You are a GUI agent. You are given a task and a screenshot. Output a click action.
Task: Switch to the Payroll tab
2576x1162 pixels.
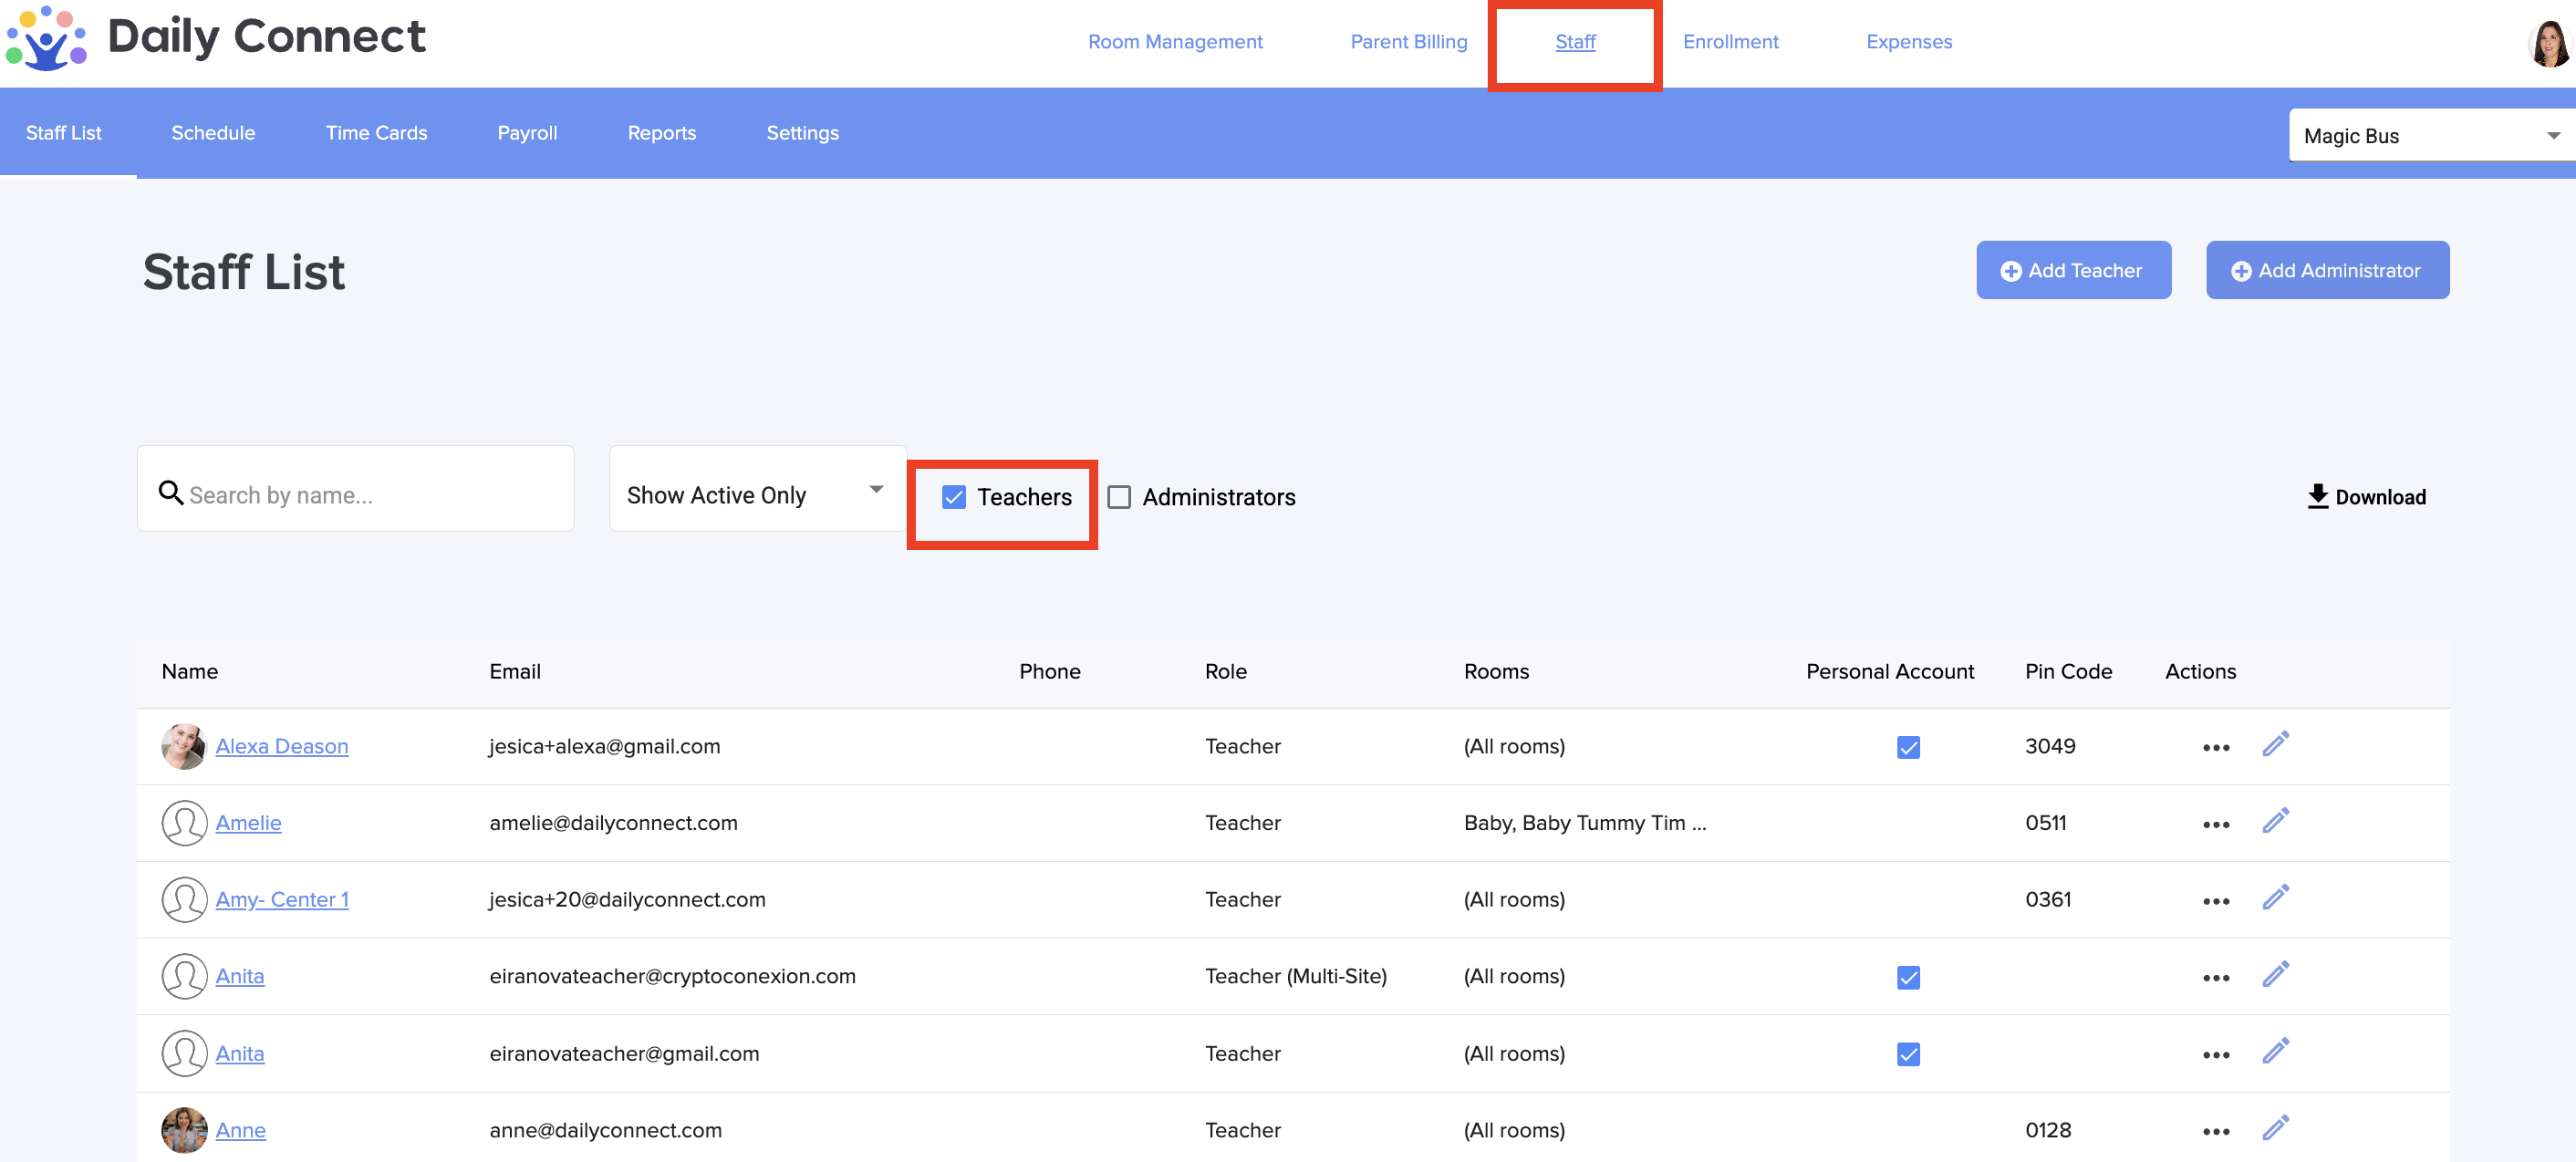pyautogui.click(x=527, y=133)
